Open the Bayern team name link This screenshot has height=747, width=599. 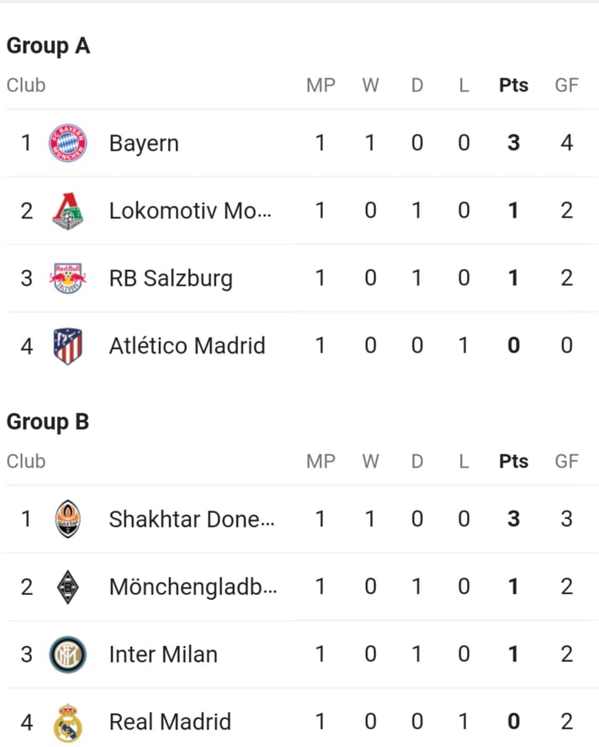[144, 143]
